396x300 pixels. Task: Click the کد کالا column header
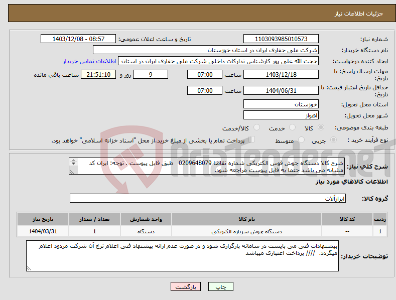(347, 219)
